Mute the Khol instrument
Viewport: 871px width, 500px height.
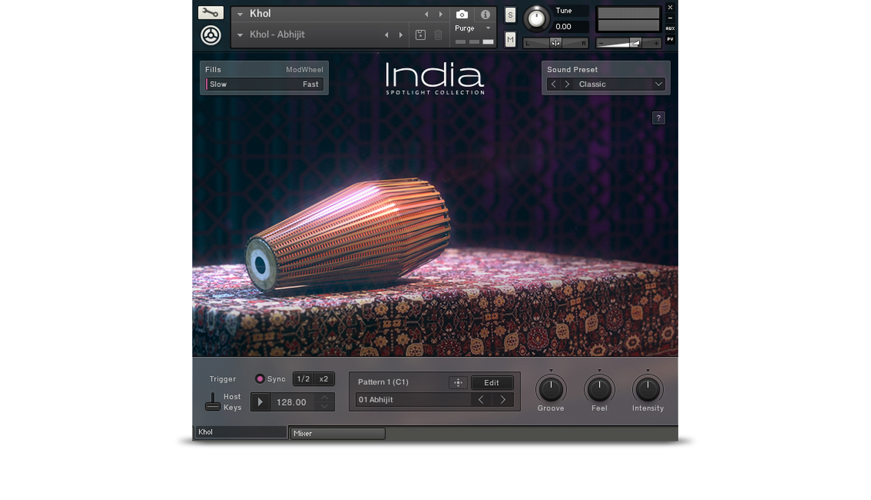tap(510, 40)
